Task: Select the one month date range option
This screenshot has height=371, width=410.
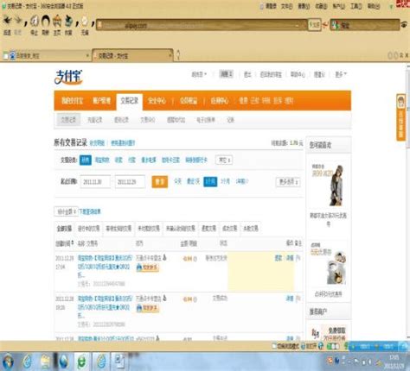Action: click(210, 181)
